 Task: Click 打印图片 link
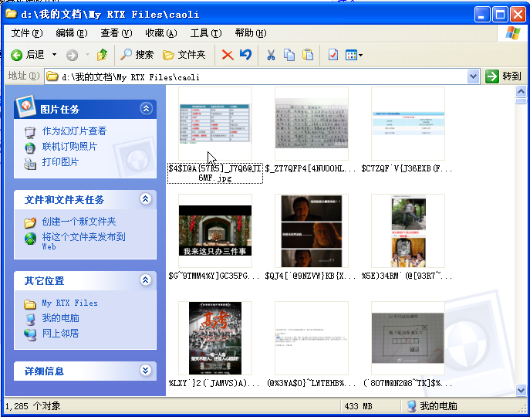click(60, 162)
